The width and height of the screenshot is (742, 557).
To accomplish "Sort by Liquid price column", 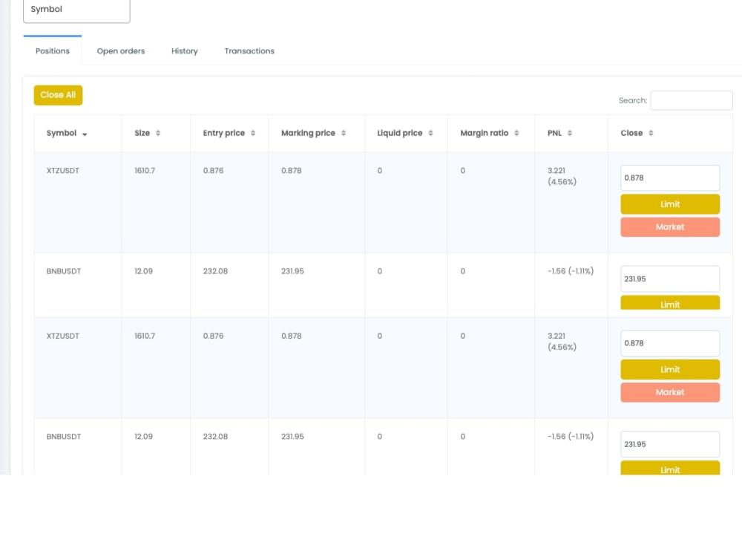I will click(x=405, y=133).
